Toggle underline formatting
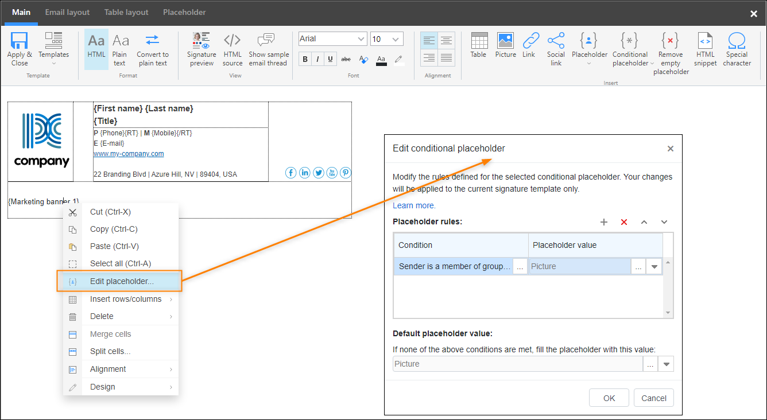This screenshot has width=767, height=420. [330, 59]
